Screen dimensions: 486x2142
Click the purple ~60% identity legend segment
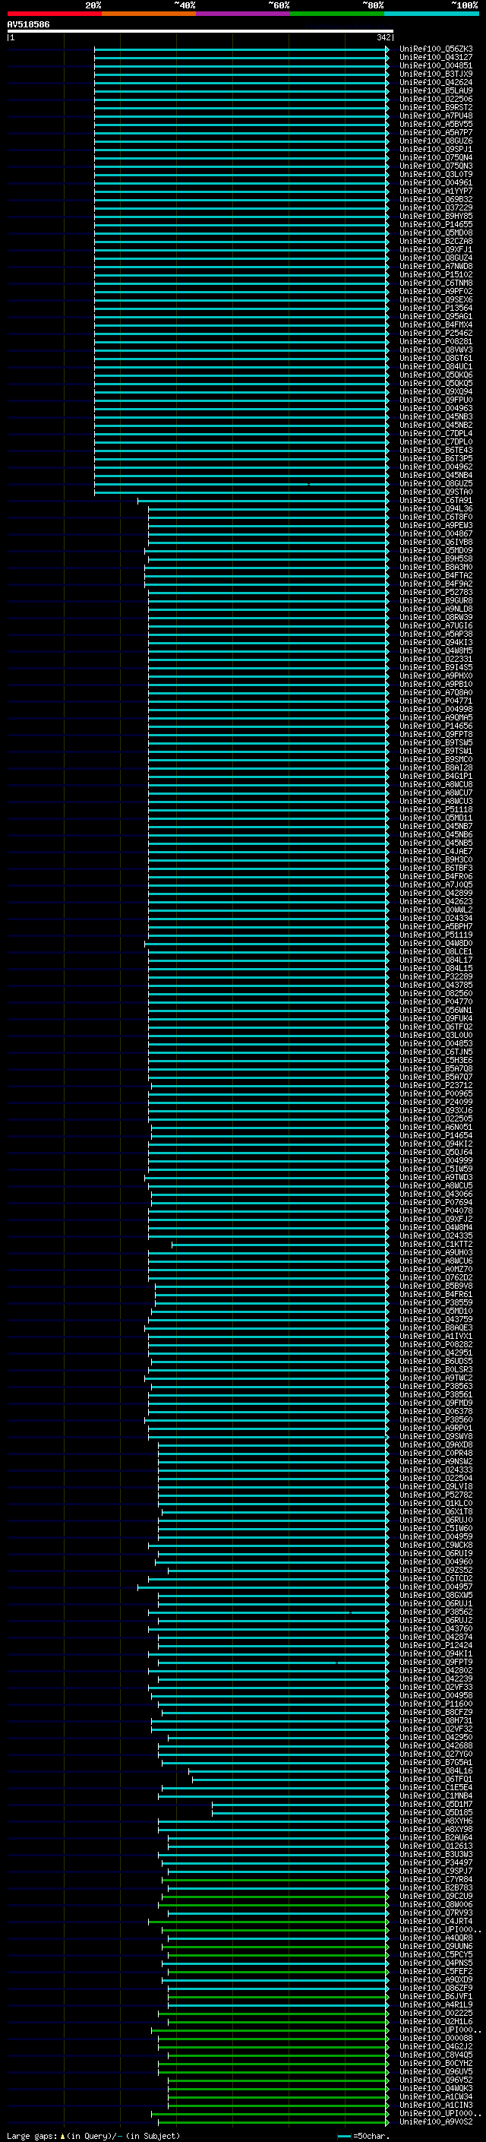(244, 14)
